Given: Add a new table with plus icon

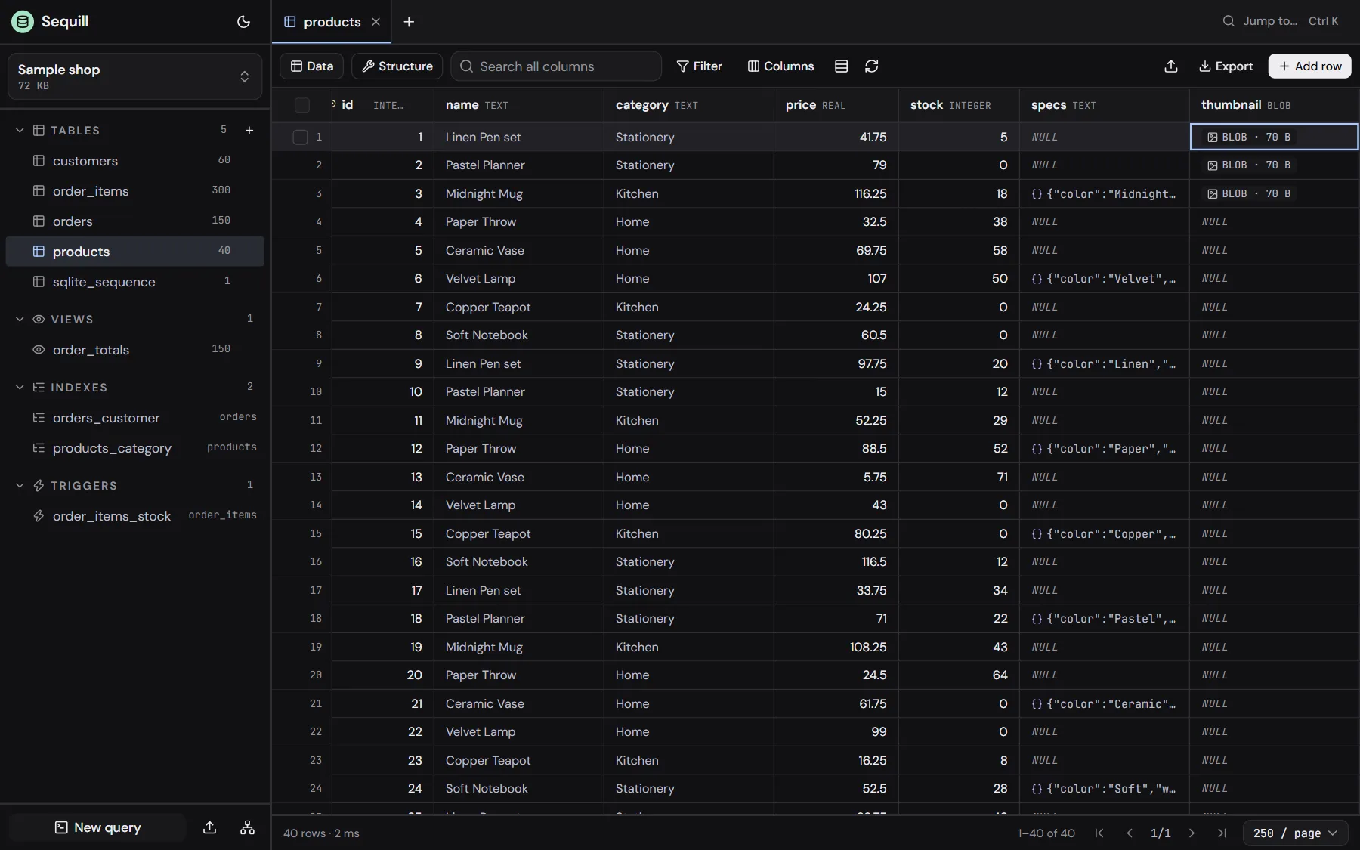Looking at the screenshot, I should (249, 130).
